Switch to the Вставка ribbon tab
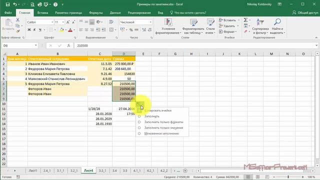This screenshot has width=320, height=180. [42, 12]
